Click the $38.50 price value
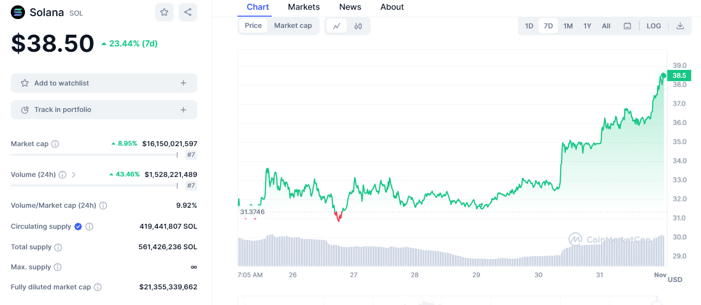Image resolution: width=701 pixels, height=305 pixels. click(52, 44)
